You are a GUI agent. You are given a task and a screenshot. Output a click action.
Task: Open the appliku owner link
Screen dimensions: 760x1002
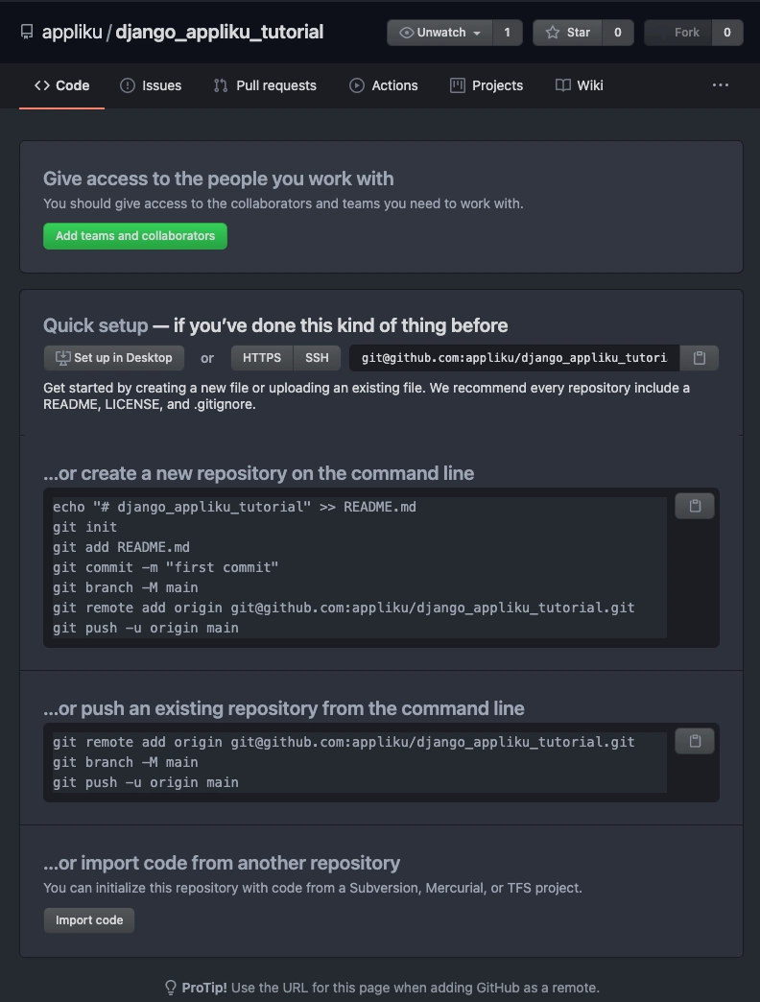click(x=72, y=32)
